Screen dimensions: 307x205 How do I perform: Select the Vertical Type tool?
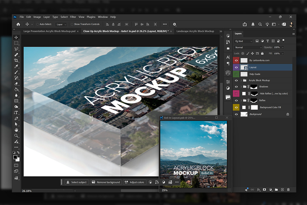tap(16, 112)
